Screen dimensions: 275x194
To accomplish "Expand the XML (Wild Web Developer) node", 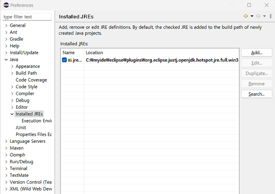I will [x=6, y=189].
